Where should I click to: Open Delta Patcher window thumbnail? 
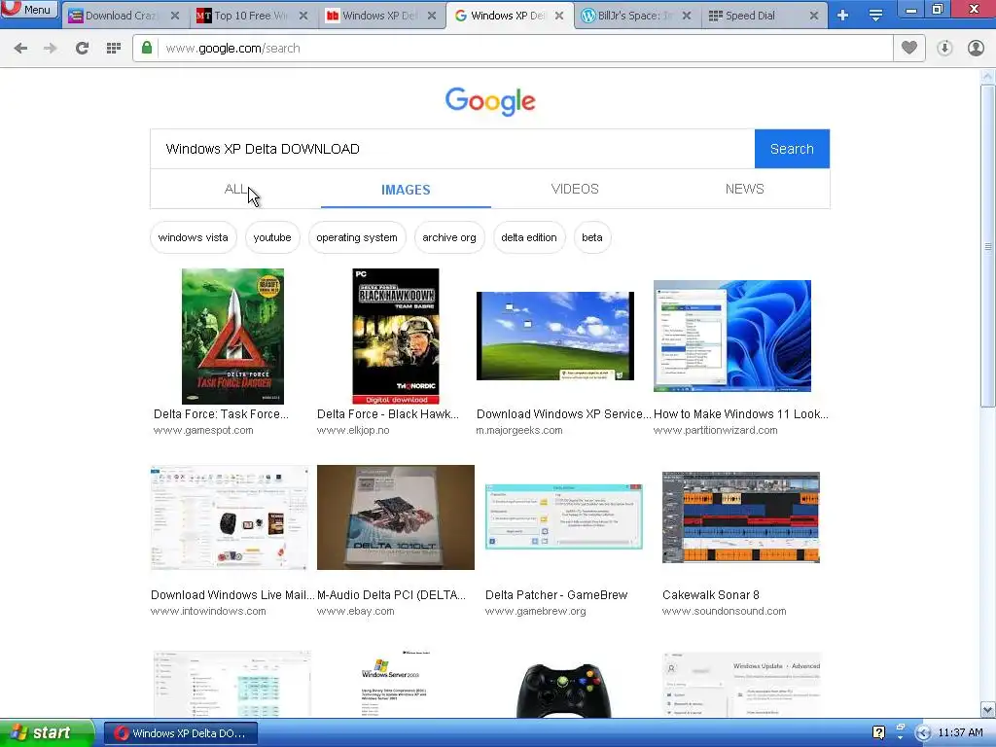[x=564, y=517]
